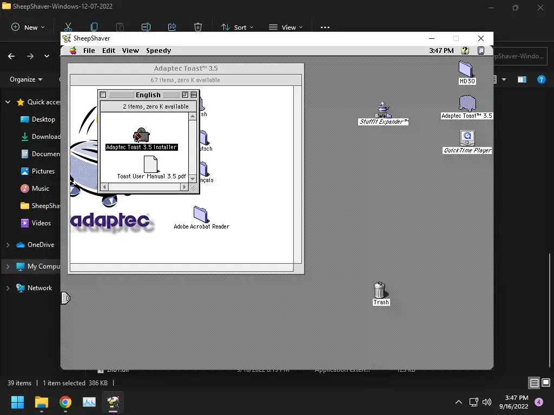Open Windows Start button
The image size is (554, 415).
pyautogui.click(x=17, y=402)
